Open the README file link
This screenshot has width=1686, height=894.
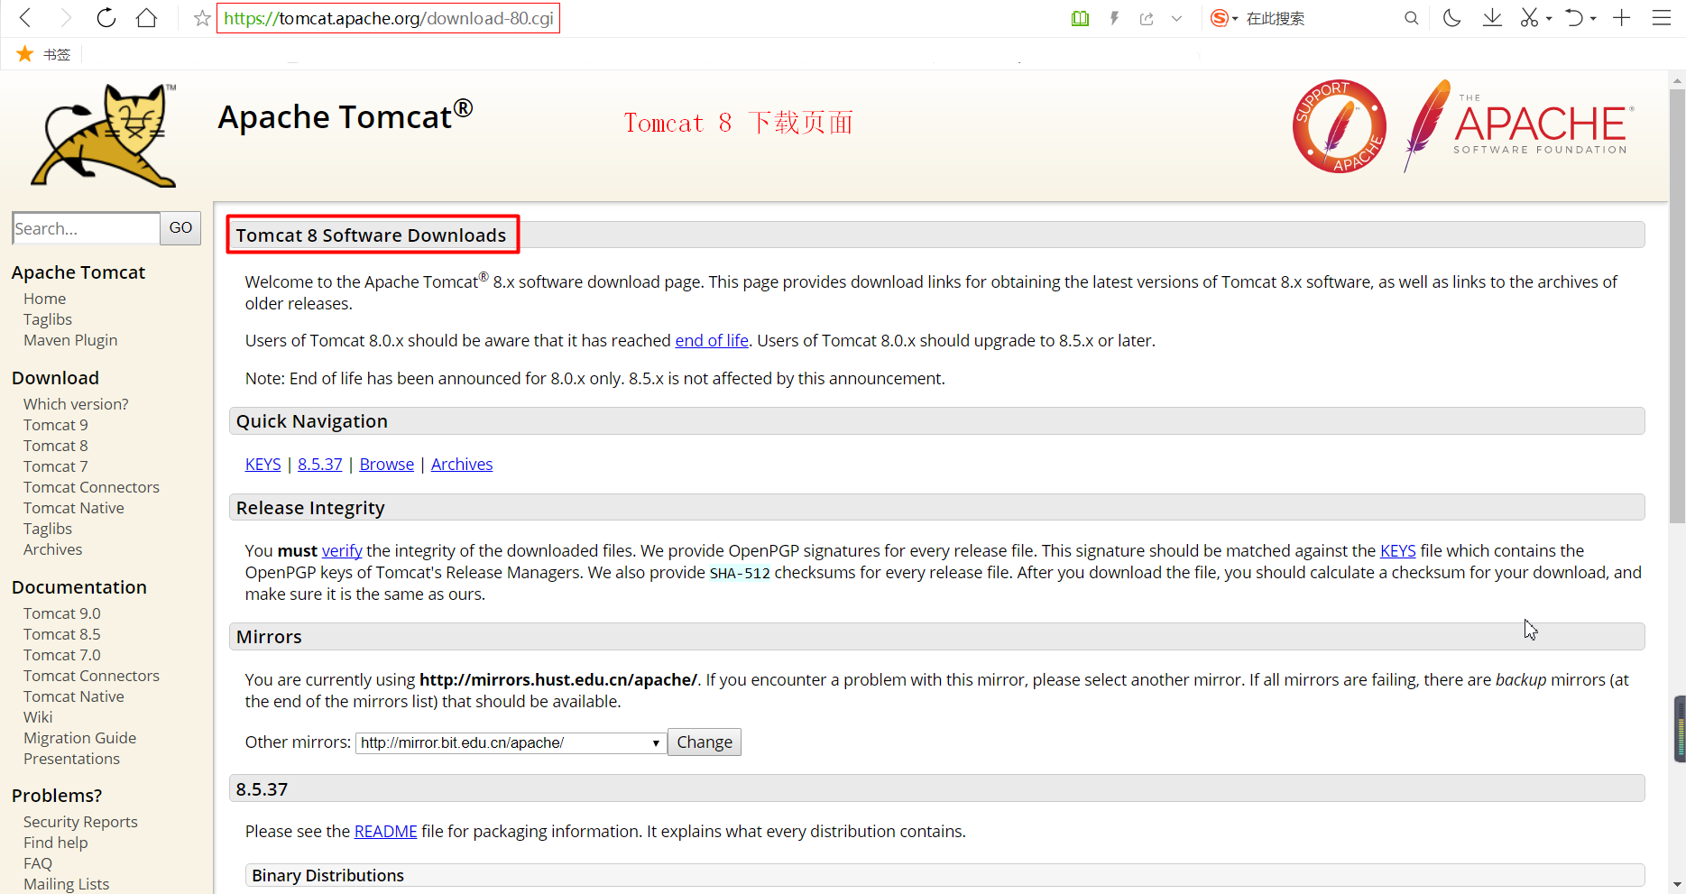tap(385, 831)
